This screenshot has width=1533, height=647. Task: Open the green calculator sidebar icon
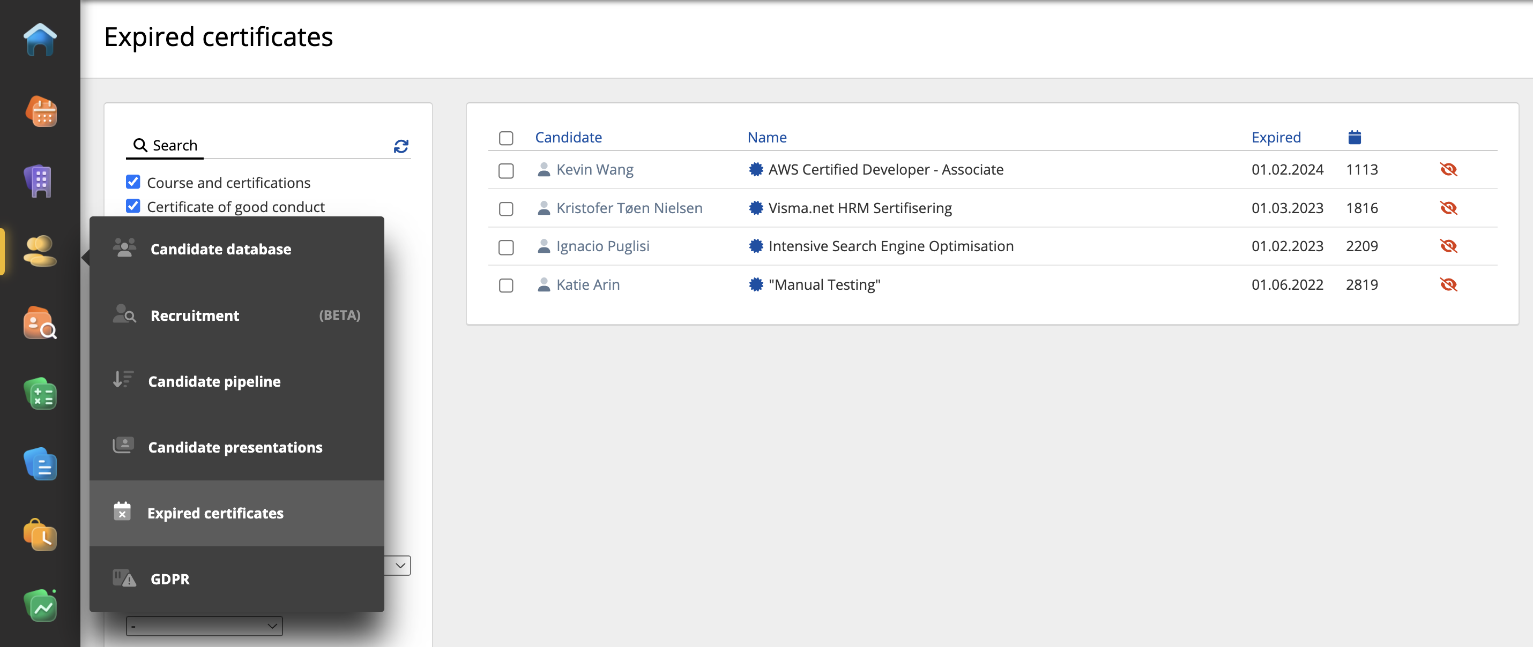coord(40,393)
